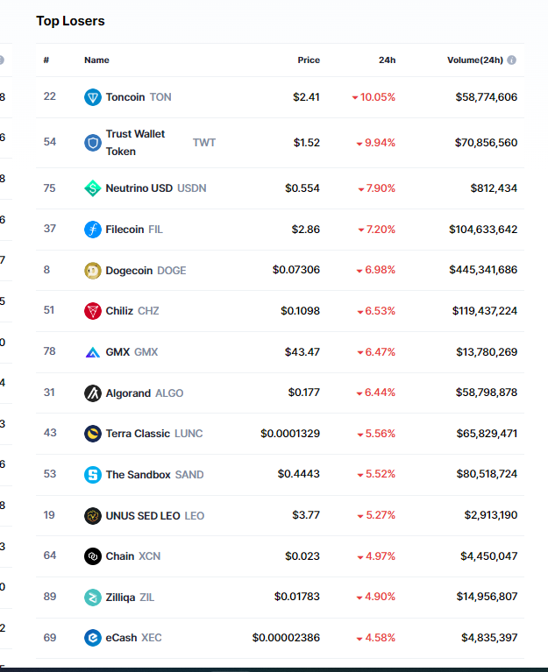This screenshot has height=672, width=548.
Task: Click the Trust Wallet Token shield icon
Action: [93, 143]
